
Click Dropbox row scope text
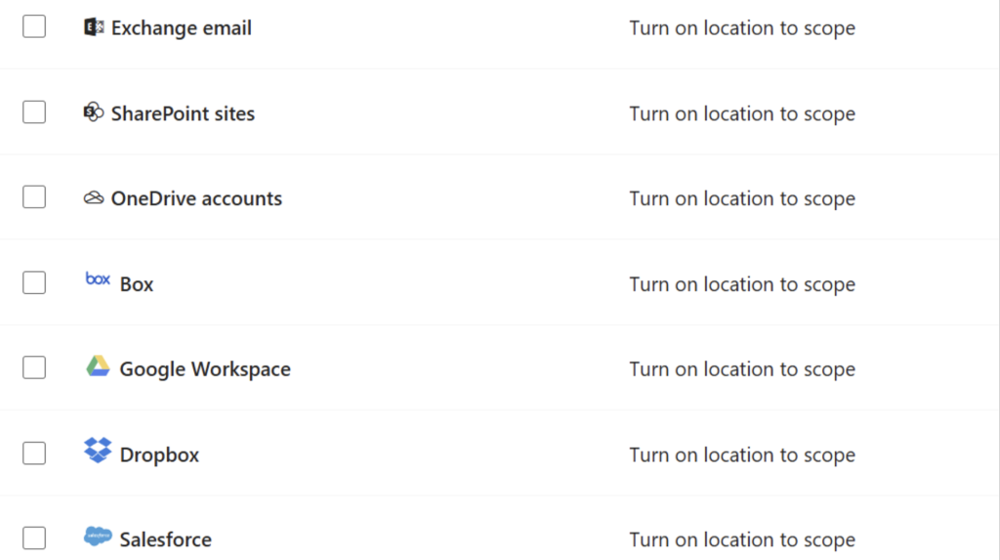point(742,454)
